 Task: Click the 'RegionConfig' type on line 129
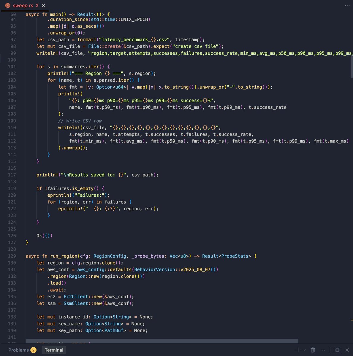(x=110, y=256)
